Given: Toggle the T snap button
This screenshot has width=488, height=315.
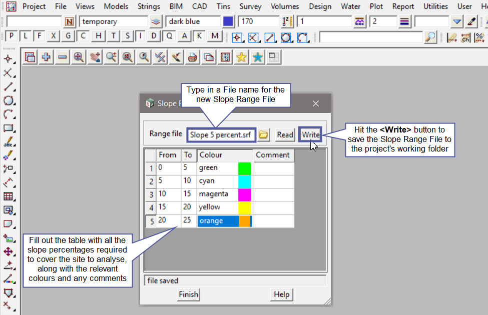Looking at the screenshot, I should (x=113, y=36).
